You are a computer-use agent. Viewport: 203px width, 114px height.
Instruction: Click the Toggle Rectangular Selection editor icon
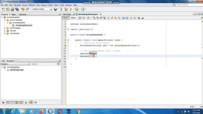click(108, 18)
